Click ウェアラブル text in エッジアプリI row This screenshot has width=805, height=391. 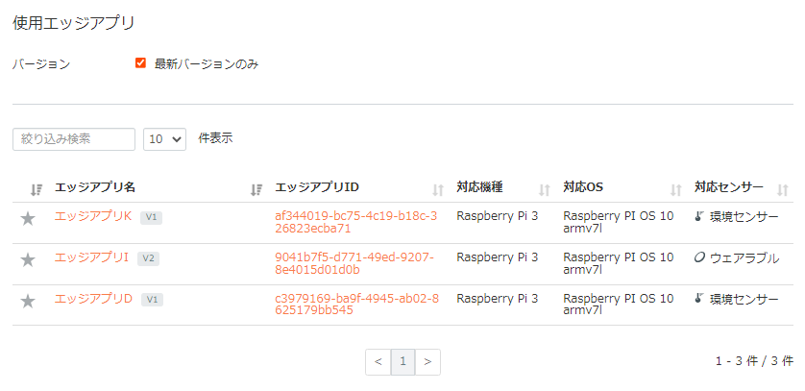pos(744,258)
